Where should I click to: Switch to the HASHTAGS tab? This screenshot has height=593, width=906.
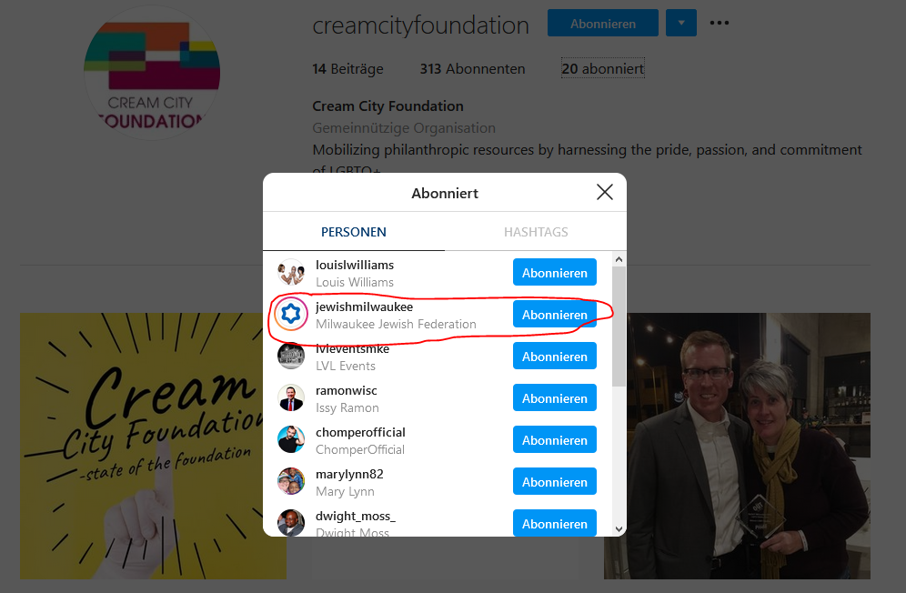536,232
